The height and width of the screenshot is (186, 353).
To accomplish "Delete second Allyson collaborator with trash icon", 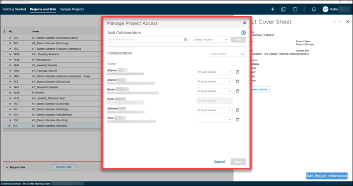I will [x=238, y=81].
